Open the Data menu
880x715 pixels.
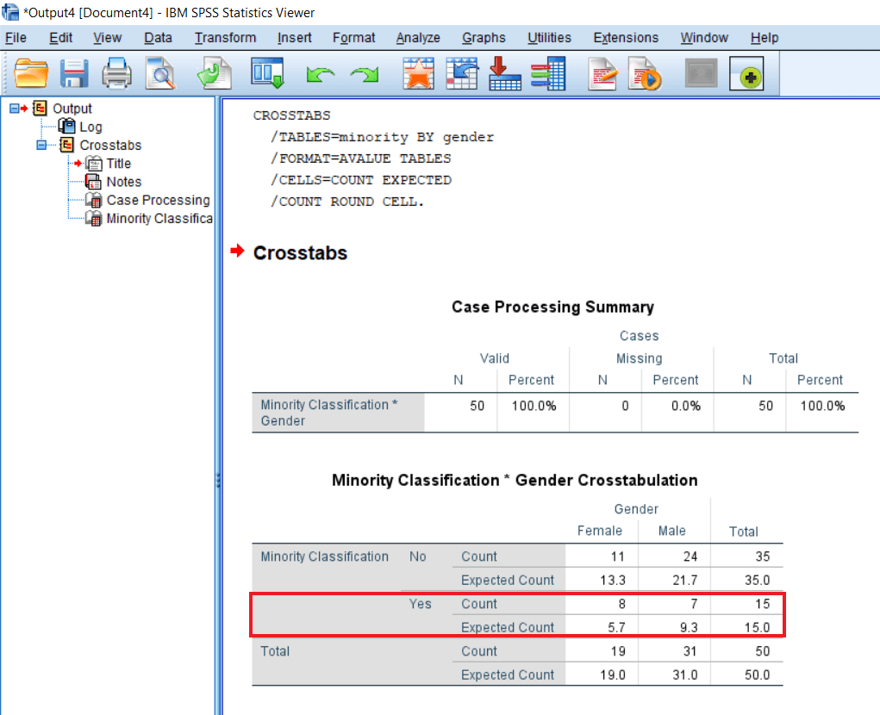158,38
